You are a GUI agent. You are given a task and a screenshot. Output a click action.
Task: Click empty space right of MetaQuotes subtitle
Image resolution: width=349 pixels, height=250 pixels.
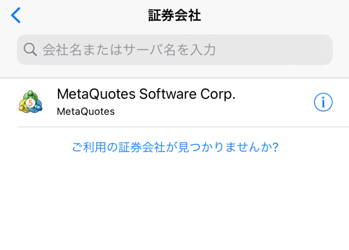[x=211, y=112]
